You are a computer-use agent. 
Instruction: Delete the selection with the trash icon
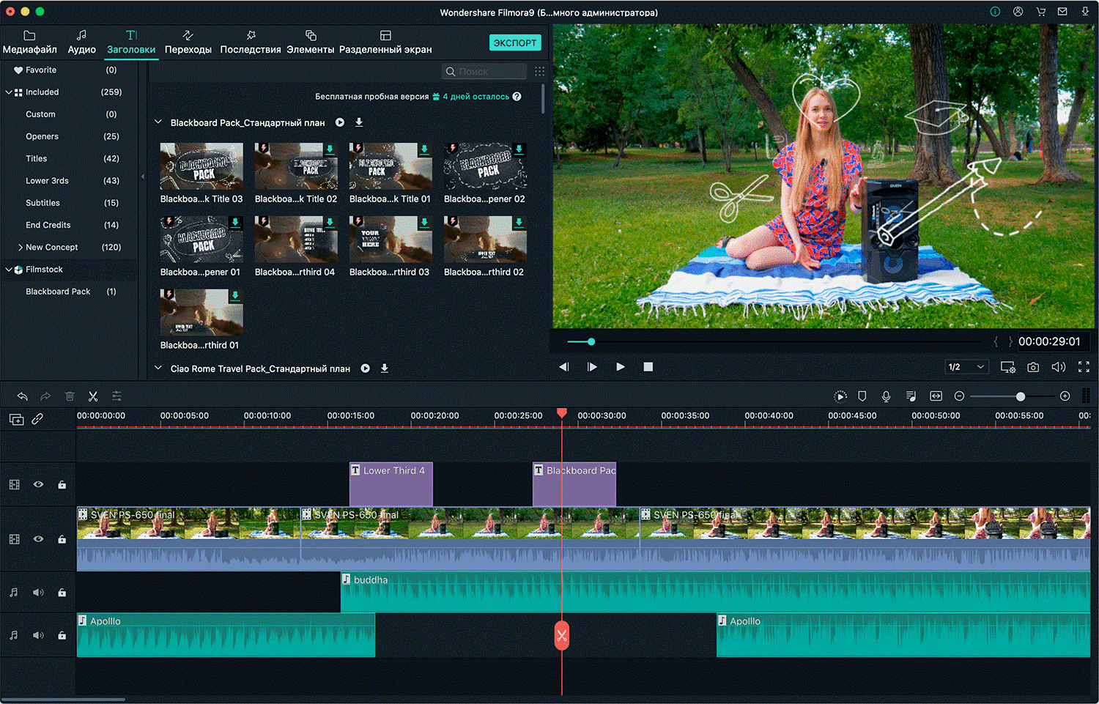[x=70, y=396]
